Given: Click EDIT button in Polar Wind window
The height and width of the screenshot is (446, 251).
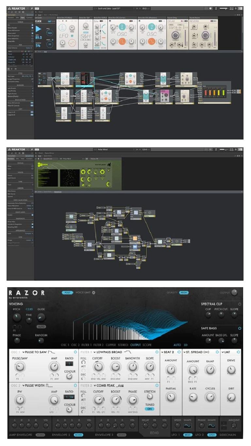Looking at the screenshot, I should (x=37, y=149).
